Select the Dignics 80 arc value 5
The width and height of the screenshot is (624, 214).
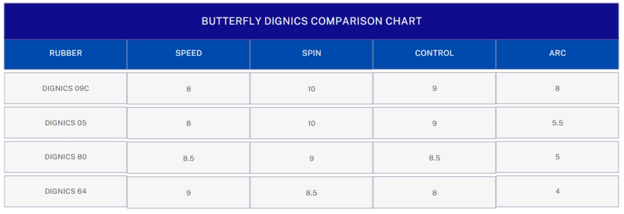click(x=557, y=157)
